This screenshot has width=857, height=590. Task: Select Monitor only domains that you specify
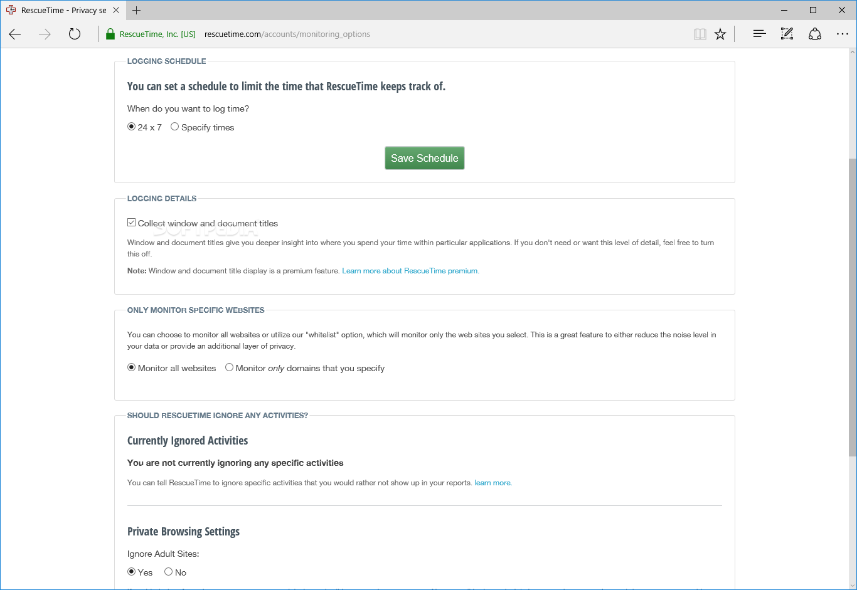click(x=229, y=367)
